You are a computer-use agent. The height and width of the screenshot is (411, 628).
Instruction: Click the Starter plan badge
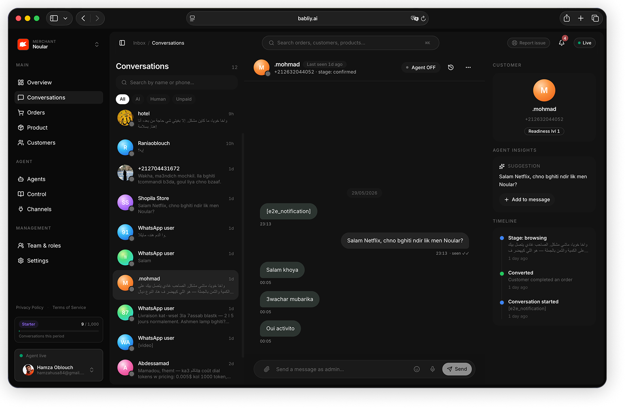[29, 324]
